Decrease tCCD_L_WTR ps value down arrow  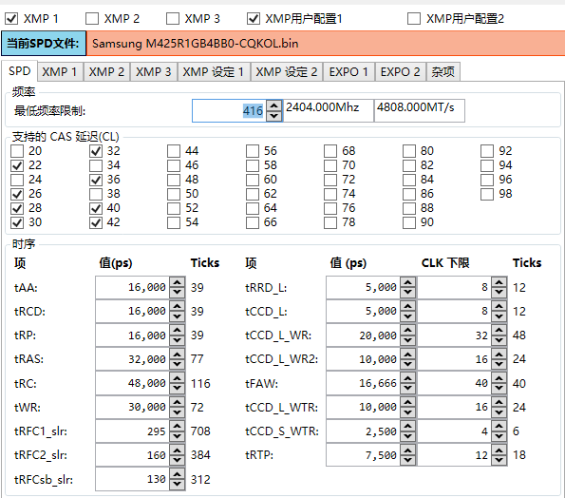tap(408, 412)
